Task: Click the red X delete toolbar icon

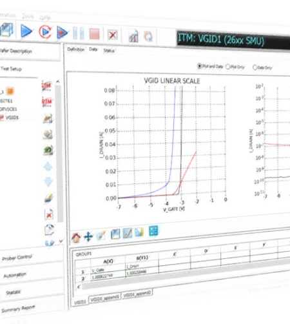Action: coord(112,34)
